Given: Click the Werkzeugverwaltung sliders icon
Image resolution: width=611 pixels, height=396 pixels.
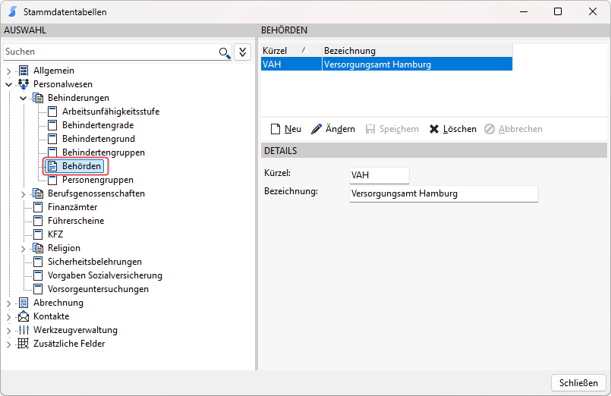Looking at the screenshot, I should (x=24, y=330).
